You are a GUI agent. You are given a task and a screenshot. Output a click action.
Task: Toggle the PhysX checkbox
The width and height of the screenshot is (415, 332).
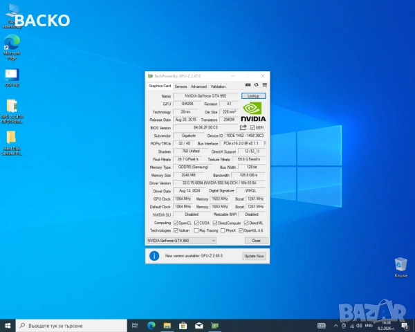tap(223, 230)
